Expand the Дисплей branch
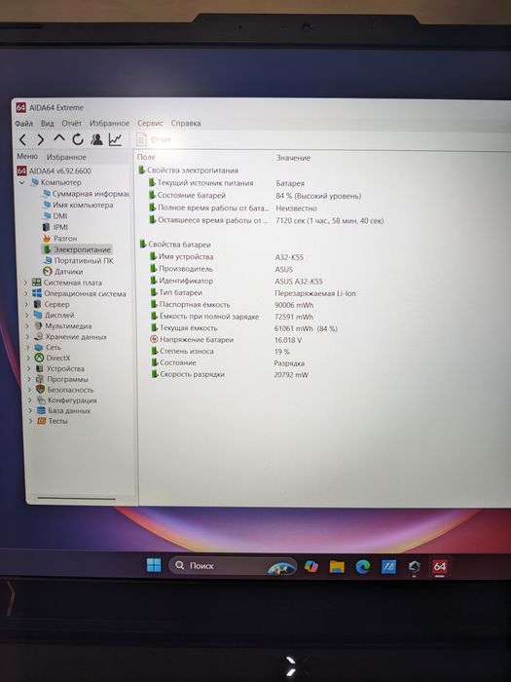 click(x=27, y=316)
